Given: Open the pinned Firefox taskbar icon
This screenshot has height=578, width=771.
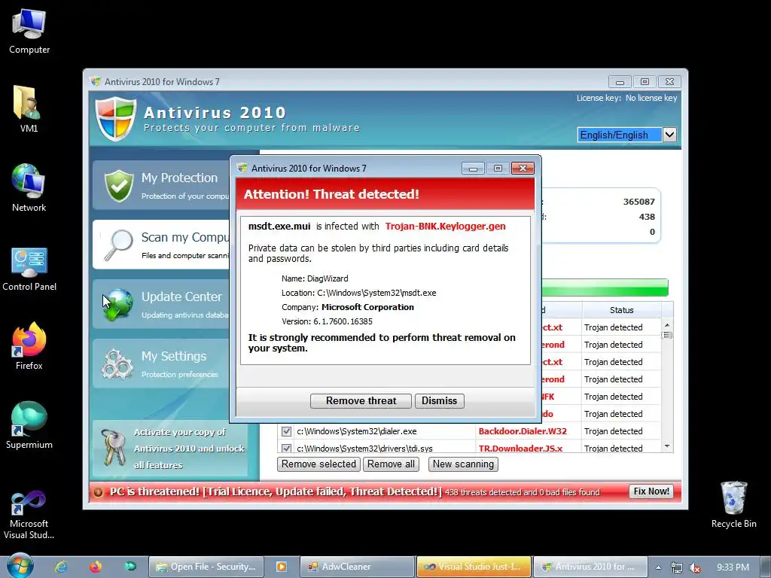Looking at the screenshot, I should [x=96, y=567].
